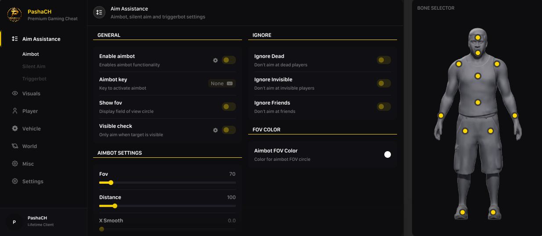Click the Distance slider handle

115,206
